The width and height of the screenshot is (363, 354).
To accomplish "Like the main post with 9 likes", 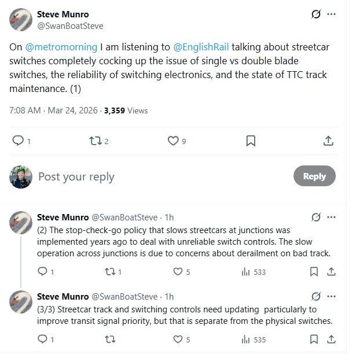I will 173,141.
